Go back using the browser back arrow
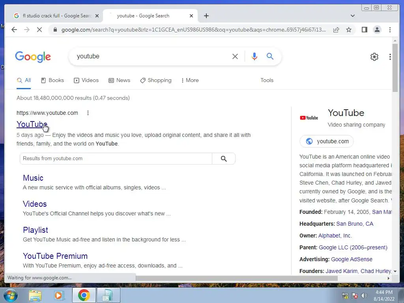Viewport: 404px width, 303px height. [14, 30]
